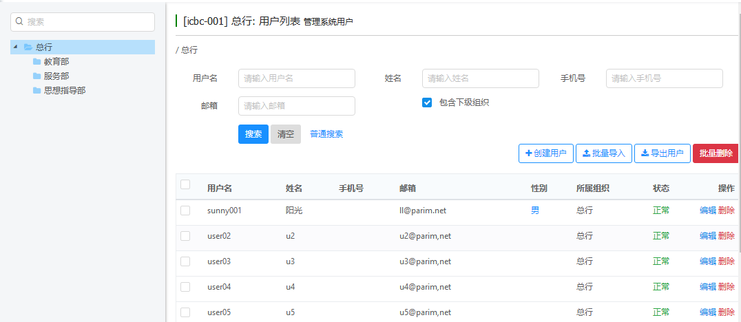The height and width of the screenshot is (322, 741).
Task: Click the 创建用户 button
Action: coord(546,153)
